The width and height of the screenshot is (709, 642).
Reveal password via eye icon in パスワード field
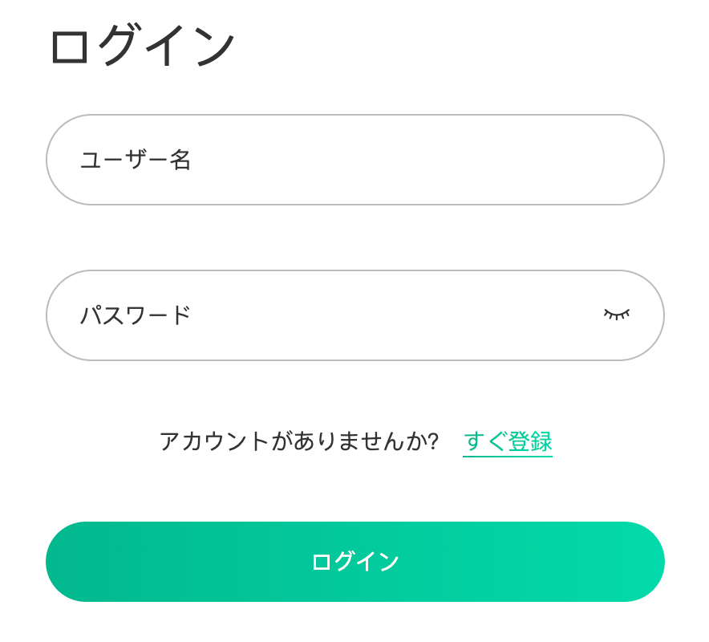click(617, 315)
